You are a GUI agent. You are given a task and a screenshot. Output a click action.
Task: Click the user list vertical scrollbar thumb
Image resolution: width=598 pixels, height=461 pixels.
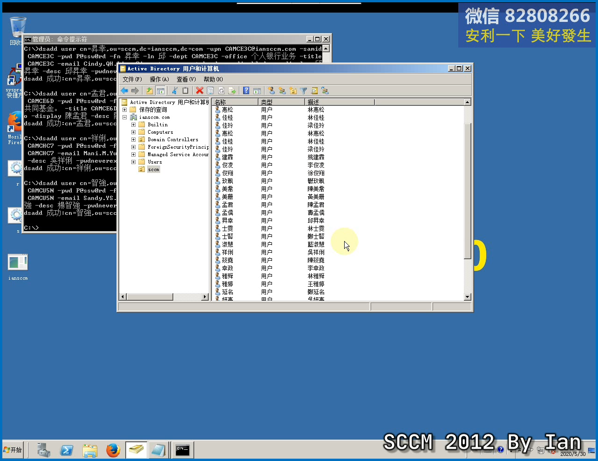click(468, 191)
